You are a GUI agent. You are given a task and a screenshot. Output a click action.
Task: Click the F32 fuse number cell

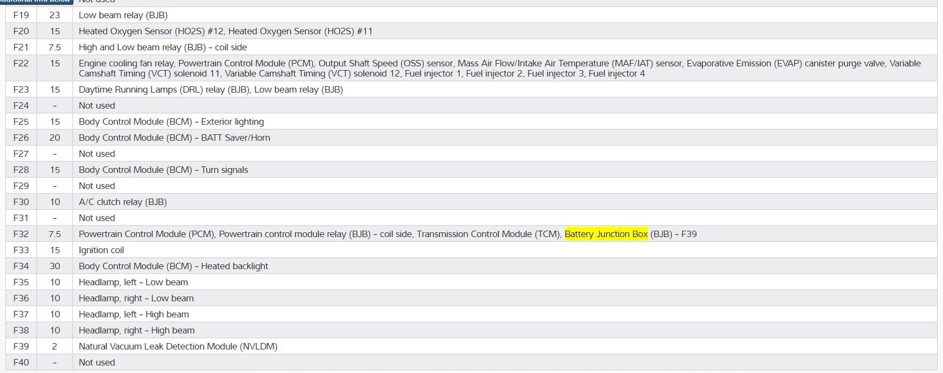pyautogui.click(x=21, y=234)
